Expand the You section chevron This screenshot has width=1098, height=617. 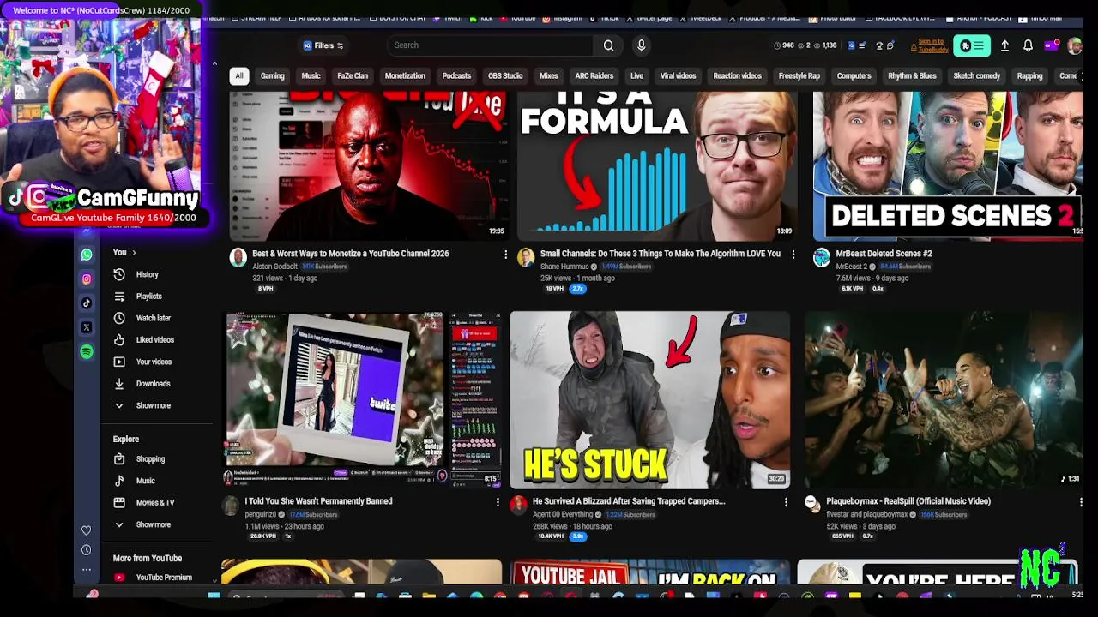[x=134, y=253]
